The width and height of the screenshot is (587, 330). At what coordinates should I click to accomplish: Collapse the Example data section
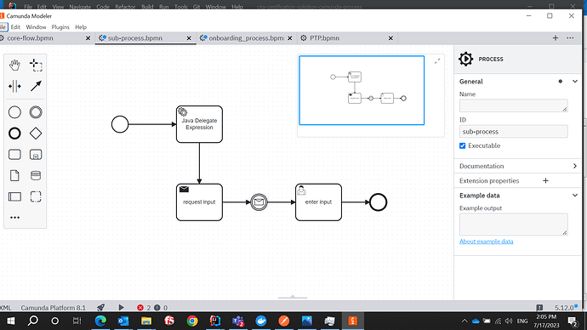pyautogui.click(x=574, y=196)
